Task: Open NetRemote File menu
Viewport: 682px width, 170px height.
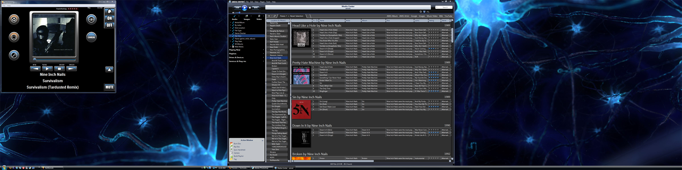Action: click(4, 6)
